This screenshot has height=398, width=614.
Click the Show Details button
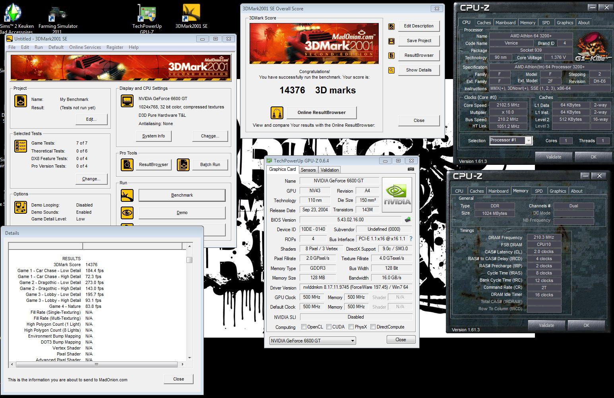(419, 70)
